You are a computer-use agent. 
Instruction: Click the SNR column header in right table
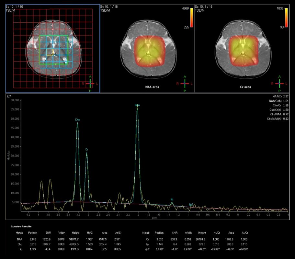[175, 233]
